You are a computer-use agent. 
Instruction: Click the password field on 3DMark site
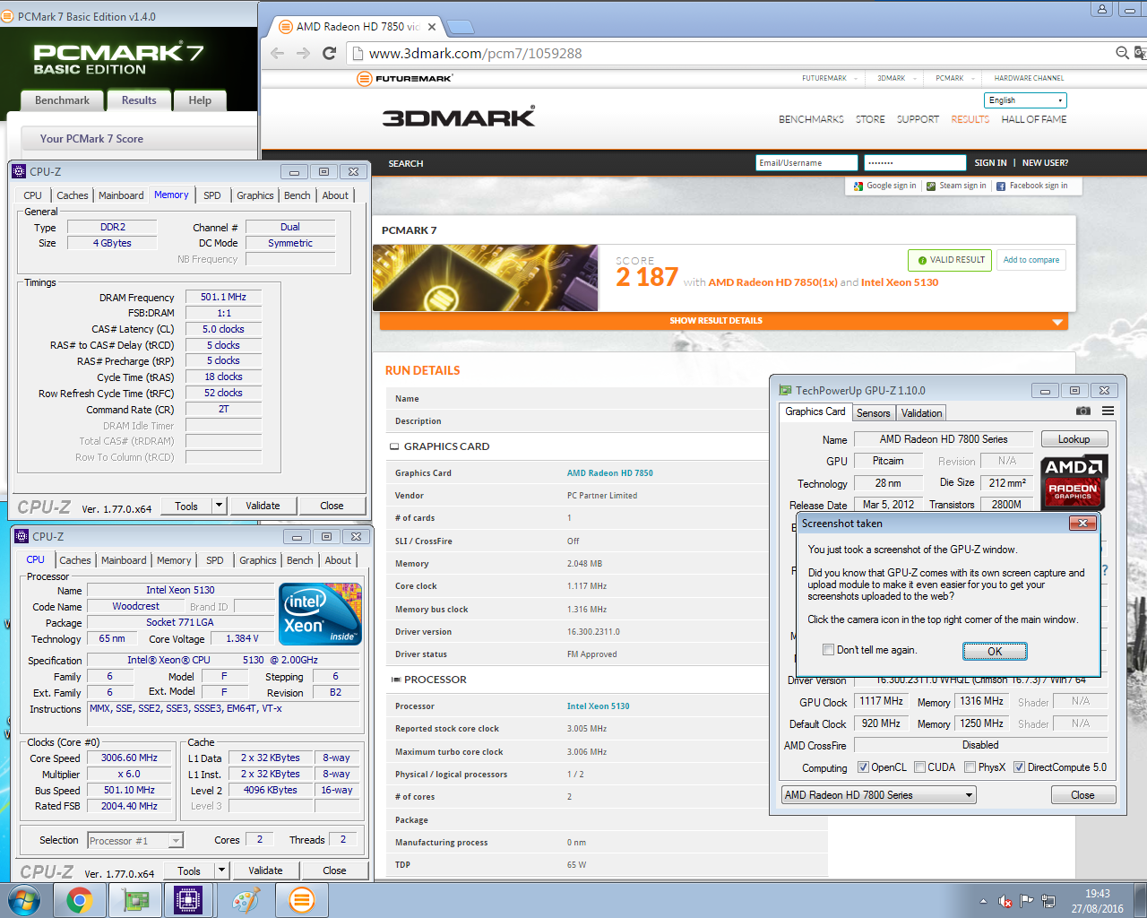pos(915,163)
